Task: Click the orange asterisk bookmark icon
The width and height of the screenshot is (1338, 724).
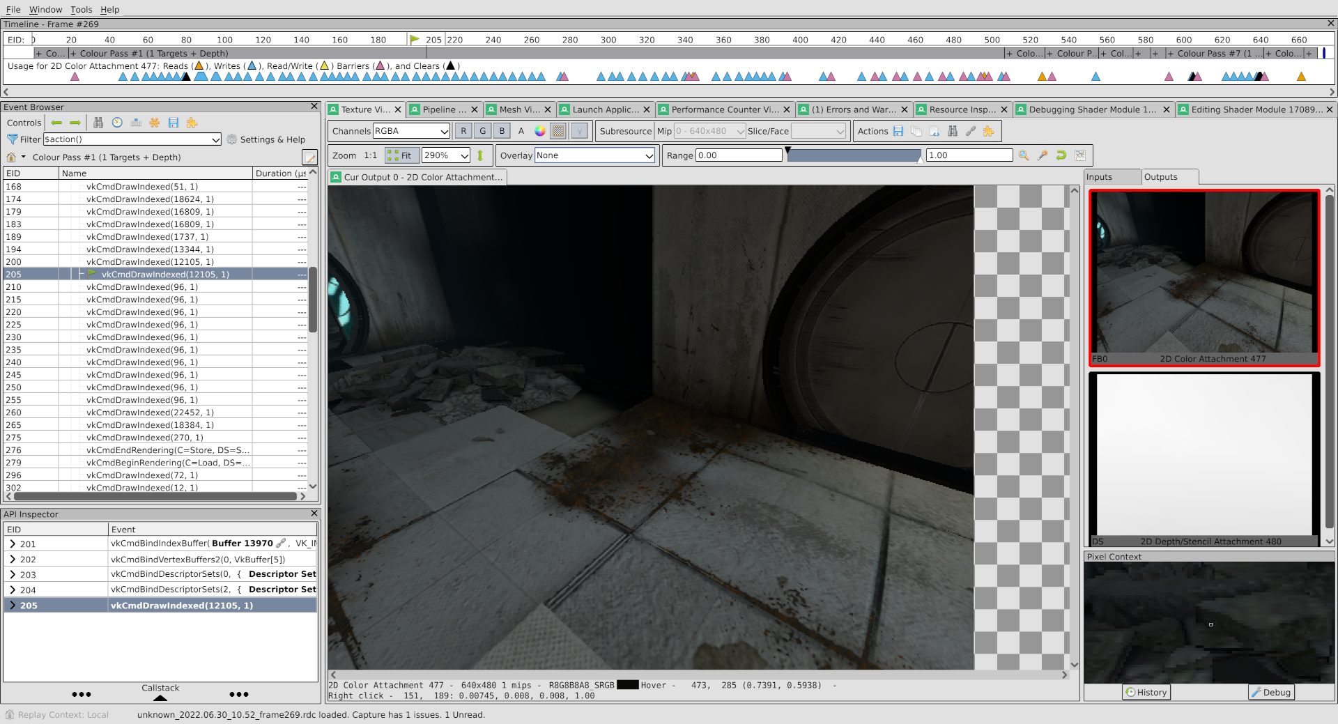Action: coord(155,123)
